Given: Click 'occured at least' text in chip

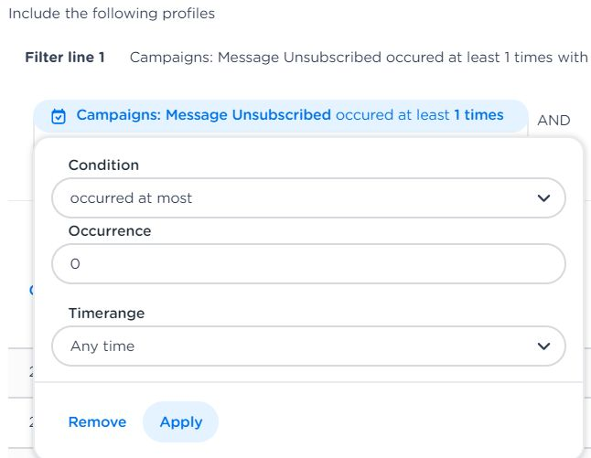Looking at the screenshot, I should click(392, 115).
